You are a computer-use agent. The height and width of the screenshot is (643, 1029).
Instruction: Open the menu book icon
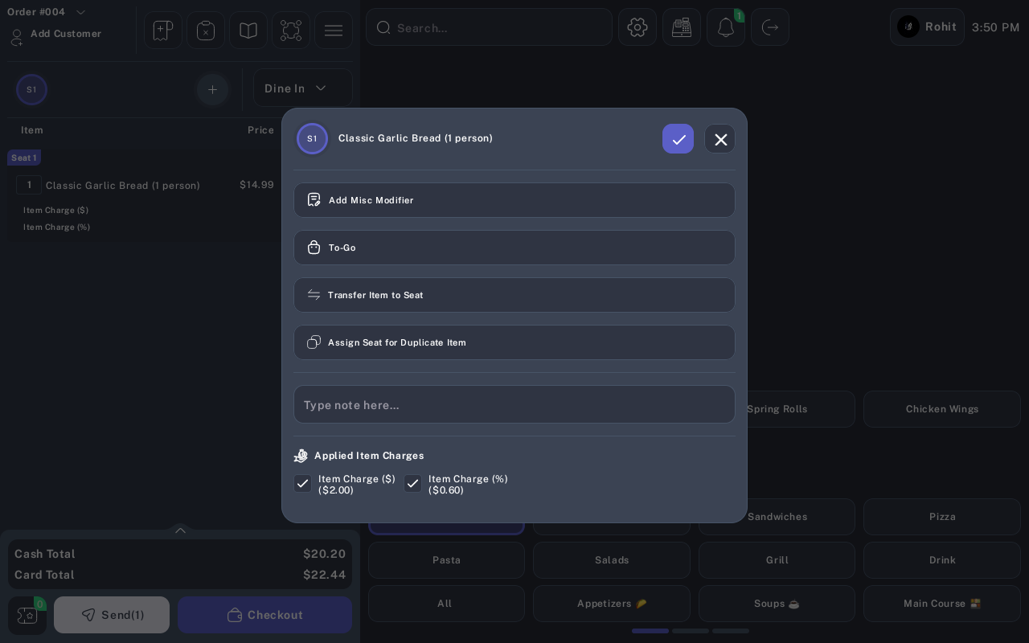(x=248, y=31)
